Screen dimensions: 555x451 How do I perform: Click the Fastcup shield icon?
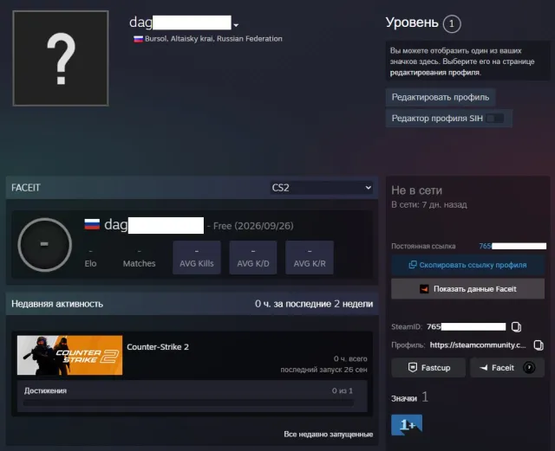tap(413, 368)
